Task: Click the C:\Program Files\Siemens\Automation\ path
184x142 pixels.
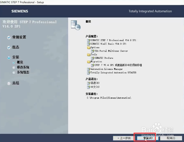Action: pos(109,98)
